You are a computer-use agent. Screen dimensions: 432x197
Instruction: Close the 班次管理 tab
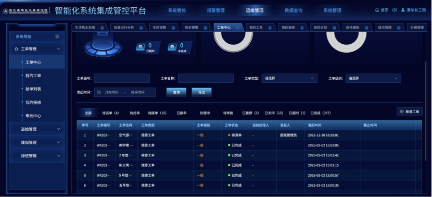pyautogui.click(x=399, y=28)
